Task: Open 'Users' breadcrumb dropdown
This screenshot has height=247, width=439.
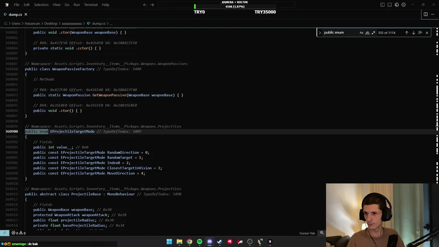Action: coord(16,24)
